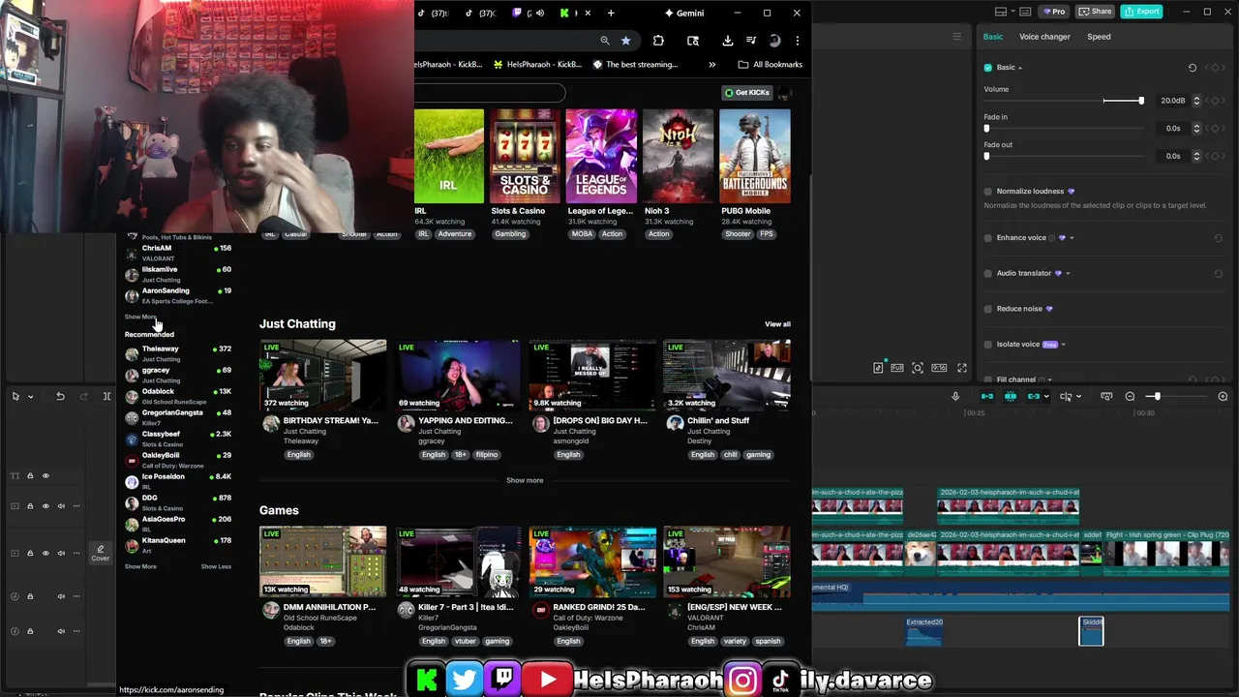Click the record voiceover microphone icon
Viewport: 1239px width, 697px height.
(x=955, y=396)
